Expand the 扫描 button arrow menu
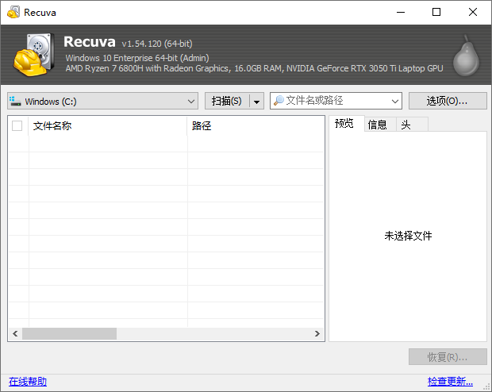492x392 pixels. pos(256,102)
